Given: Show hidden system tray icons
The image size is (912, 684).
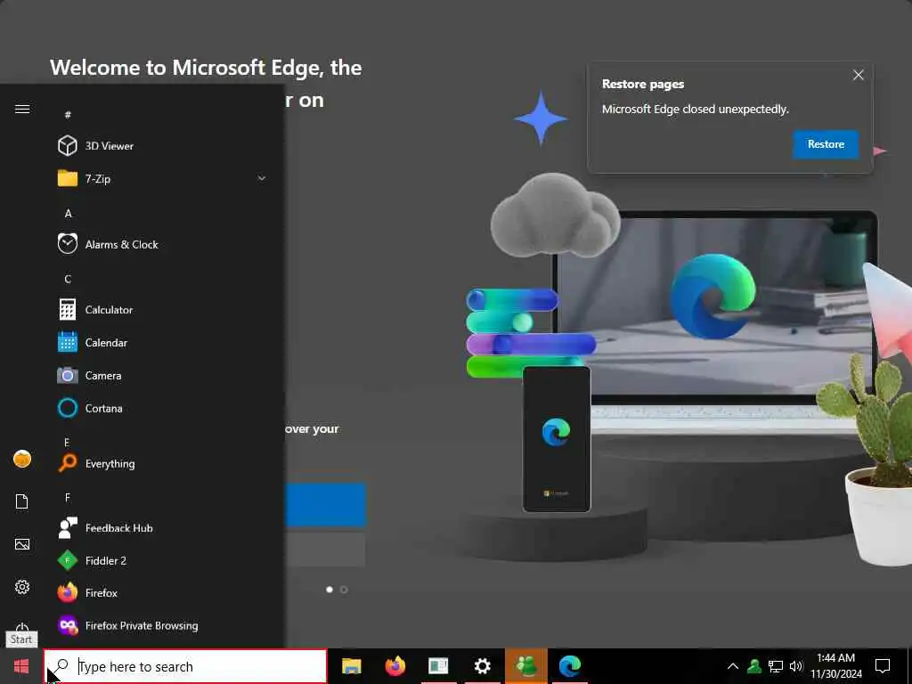Looking at the screenshot, I should 733,666.
